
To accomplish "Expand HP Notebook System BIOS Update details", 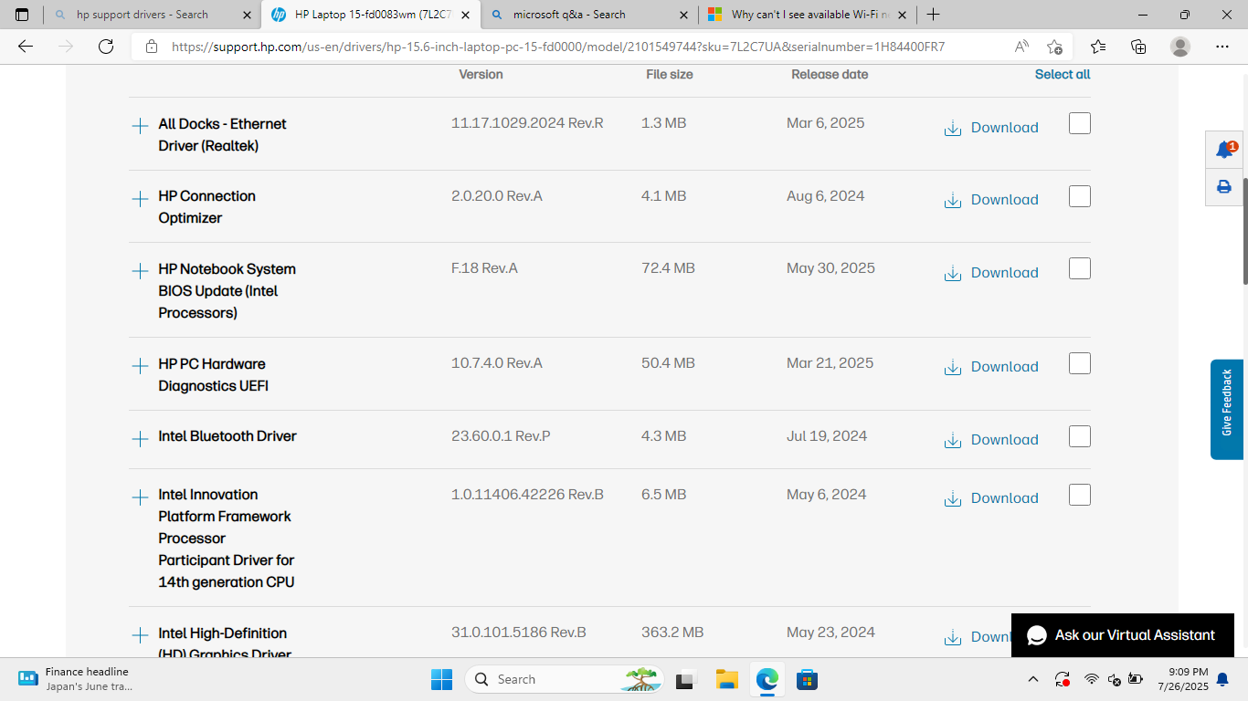I will [140, 270].
